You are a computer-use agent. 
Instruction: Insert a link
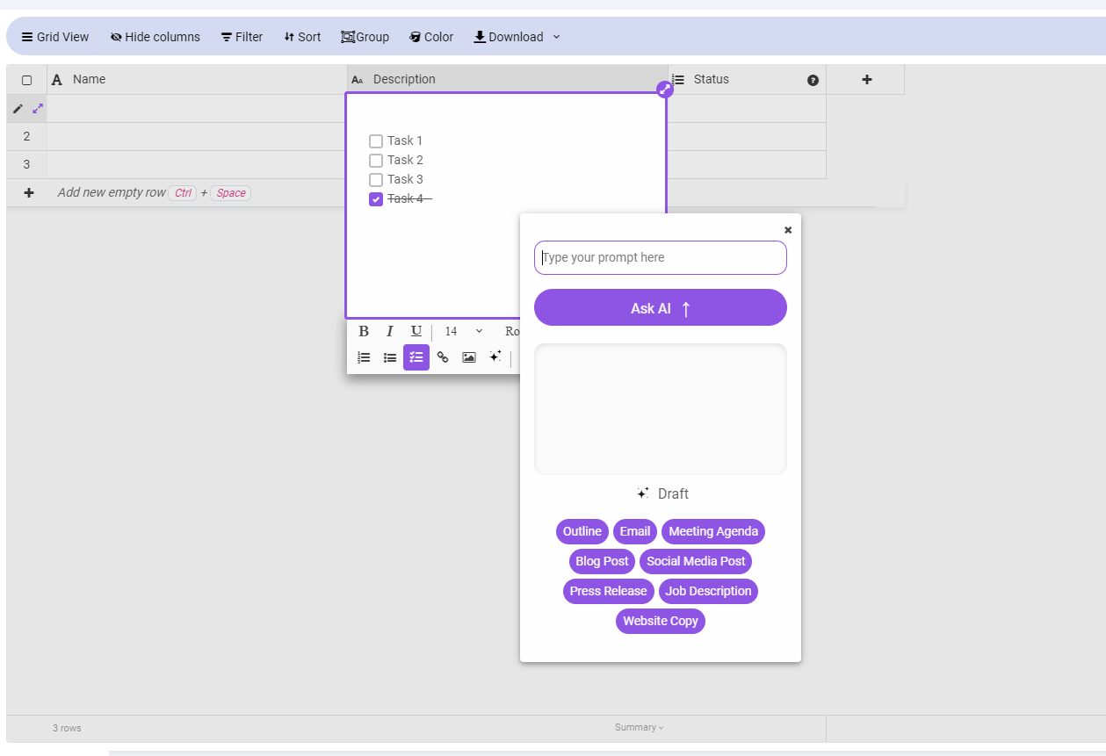click(443, 357)
